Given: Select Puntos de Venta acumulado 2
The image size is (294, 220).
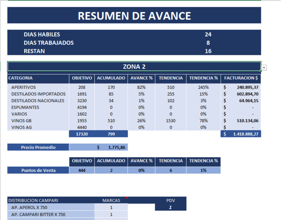Looking at the screenshot, I should coord(111,170).
